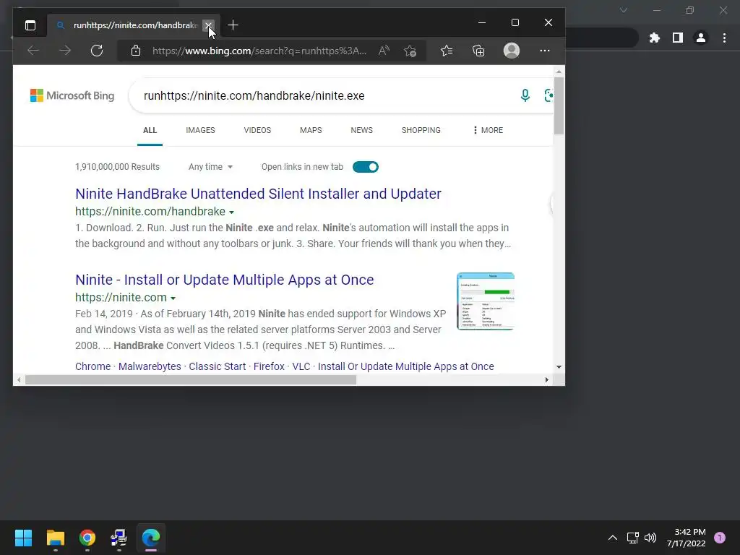The width and height of the screenshot is (740, 555).
Task: Open the VLC sublink
Action: (x=301, y=366)
